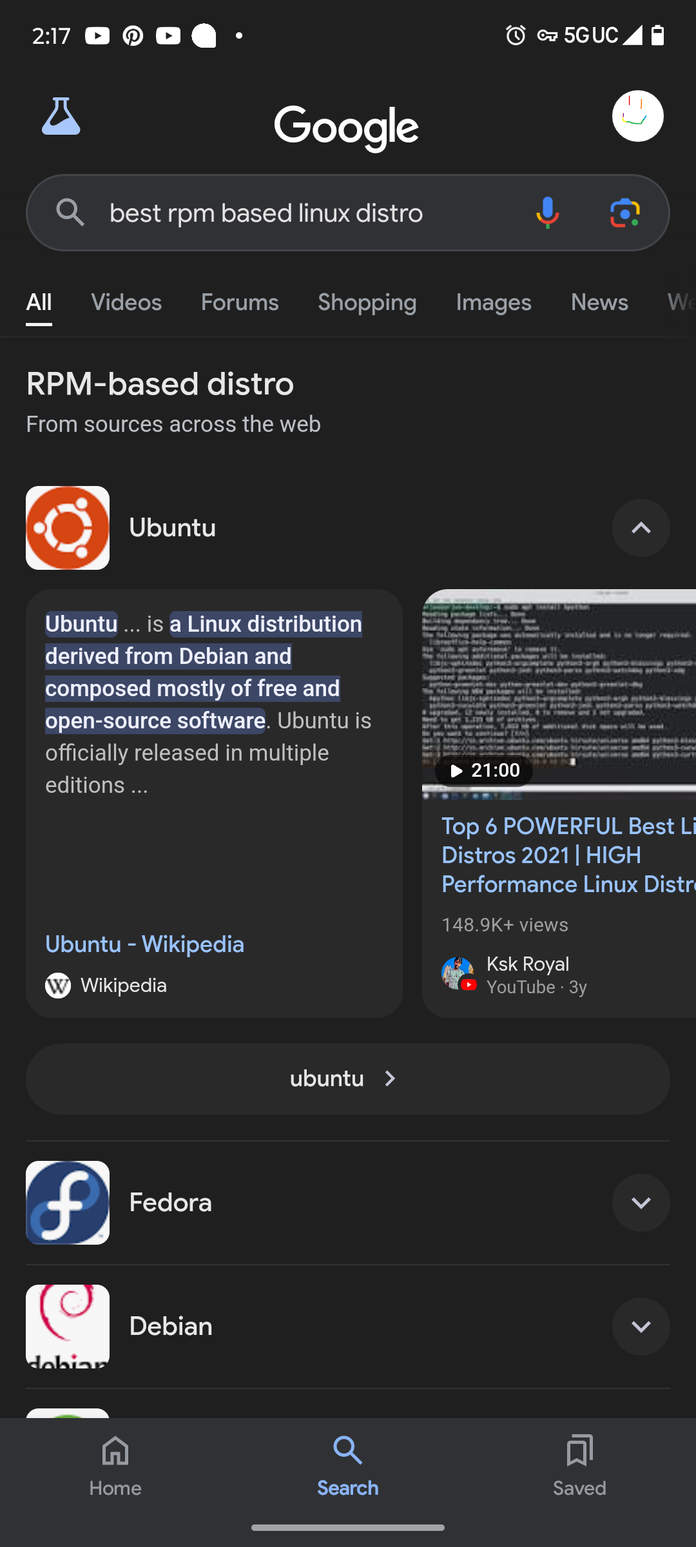
Task: Tap the ubuntu search chip button
Action: pyautogui.click(x=348, y=1079)
